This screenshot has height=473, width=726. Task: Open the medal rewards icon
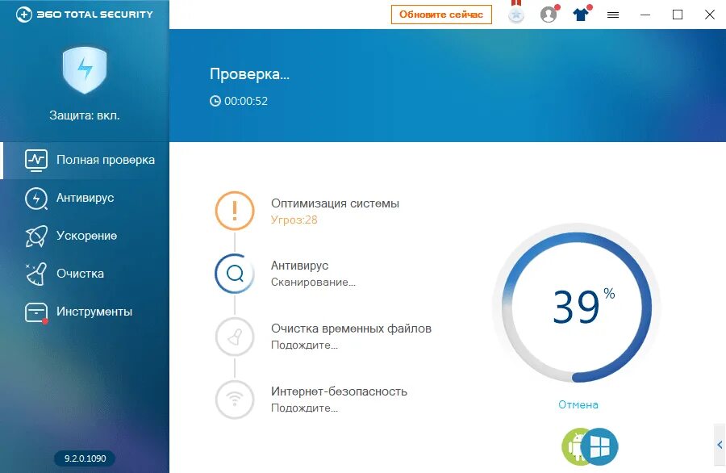pyautogui.click(x=515, y=13)
